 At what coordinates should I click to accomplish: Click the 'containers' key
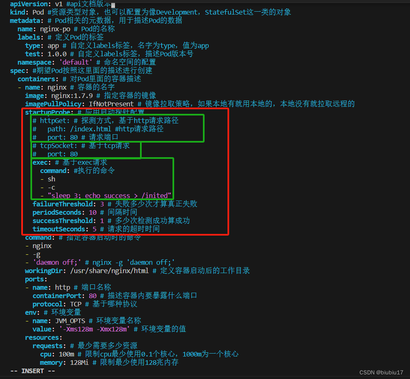tap(36, 79)
